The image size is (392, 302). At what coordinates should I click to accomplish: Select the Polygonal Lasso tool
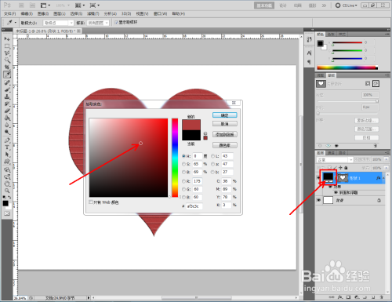[x=7, y=53]
